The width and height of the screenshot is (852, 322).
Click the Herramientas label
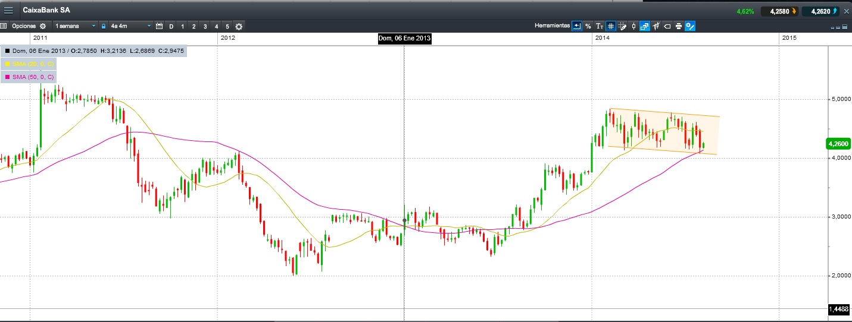552,26
